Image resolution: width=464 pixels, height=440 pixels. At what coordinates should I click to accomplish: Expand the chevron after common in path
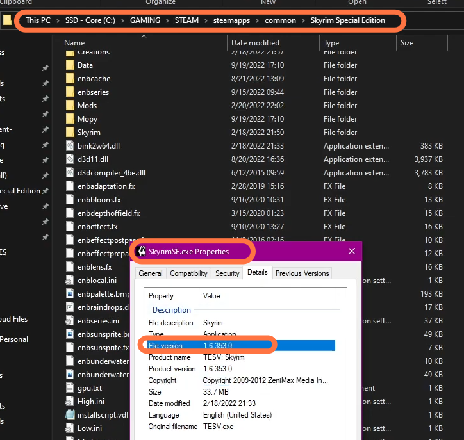click(x=303, y=20)
